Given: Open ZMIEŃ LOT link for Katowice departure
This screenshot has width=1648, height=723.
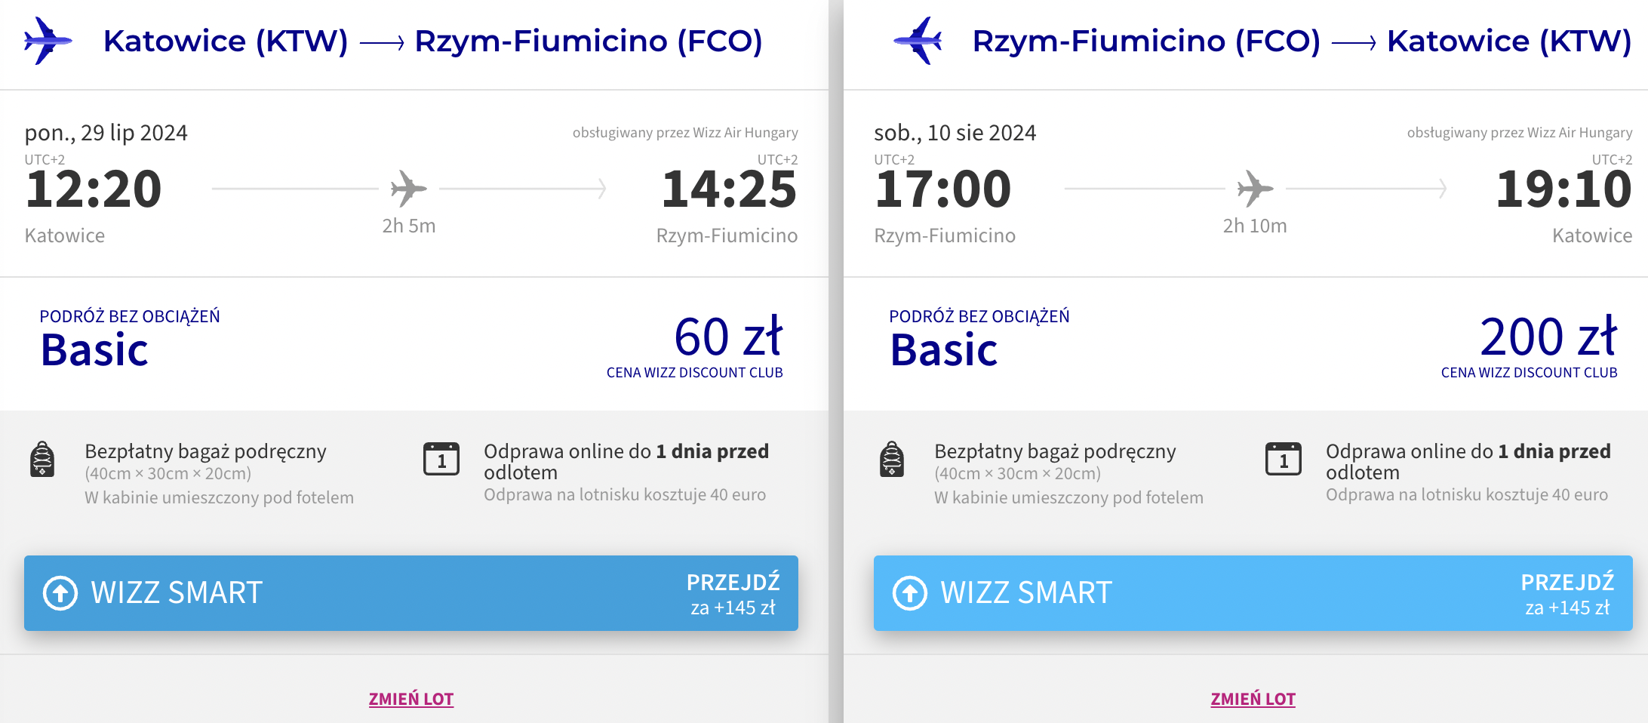Looking at the screenshot, I should [411, 699].
